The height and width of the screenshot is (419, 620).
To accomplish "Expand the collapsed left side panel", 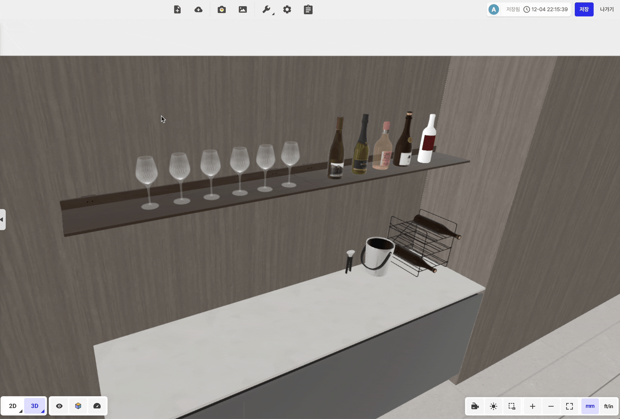I will (x=3, y=220).
